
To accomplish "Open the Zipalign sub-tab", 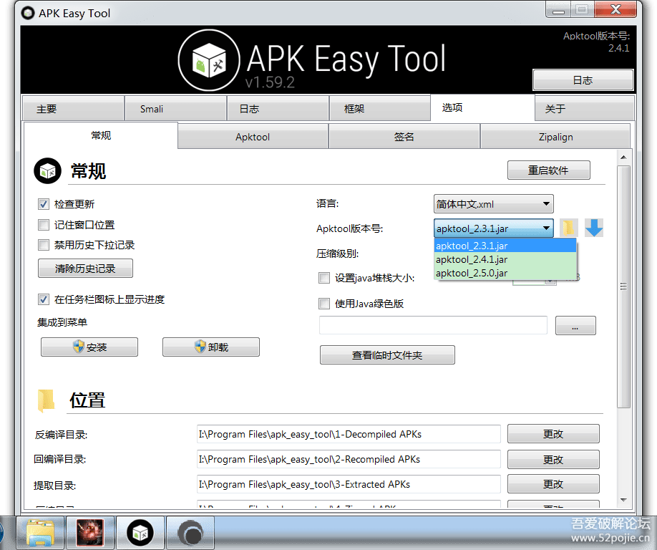I will tap(555, 137).
